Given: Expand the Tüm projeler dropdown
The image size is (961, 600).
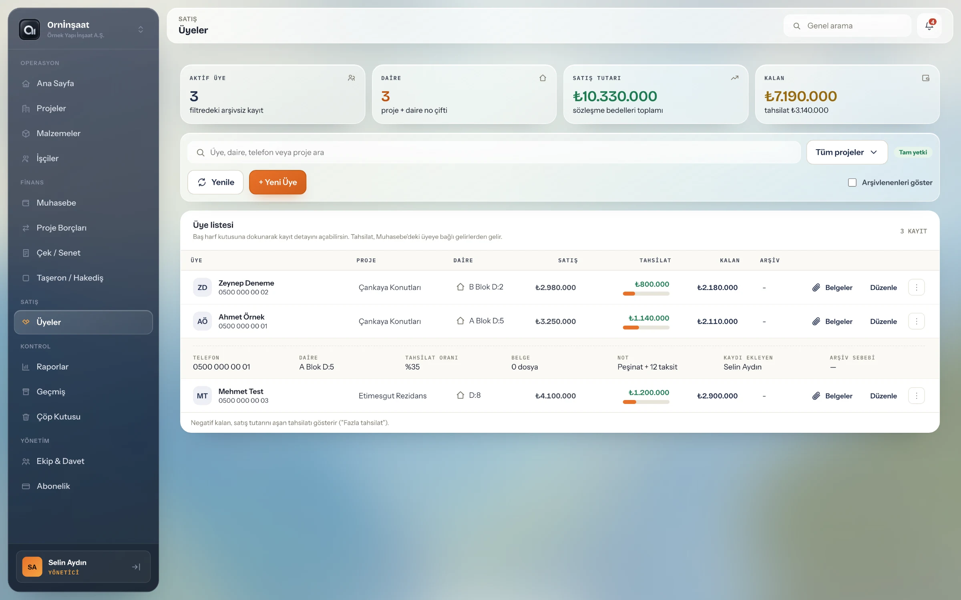Looking at the screenshot, I should [847, 152].
